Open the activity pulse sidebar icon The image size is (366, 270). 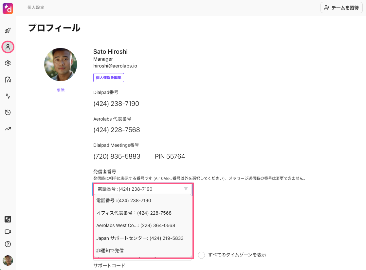point(8,96)
